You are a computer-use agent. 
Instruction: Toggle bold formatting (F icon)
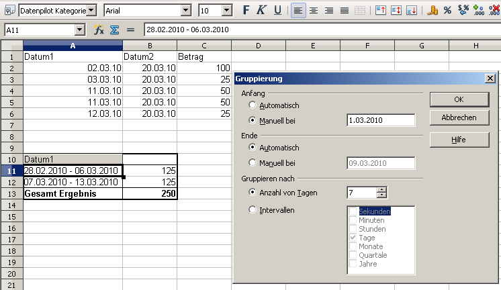pyautogui.click(x=246, y=11)
